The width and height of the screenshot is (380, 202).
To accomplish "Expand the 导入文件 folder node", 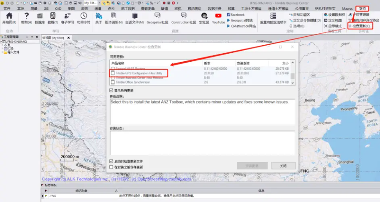I will tap(3, 52).
